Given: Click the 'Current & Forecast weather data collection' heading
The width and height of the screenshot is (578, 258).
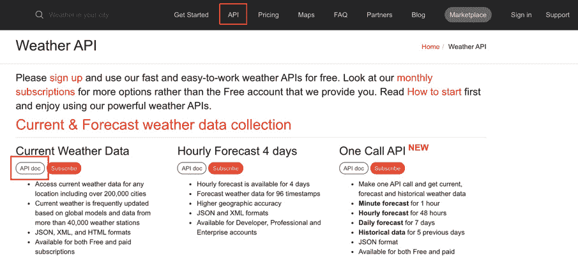Looking at the screenshot, I should (x=153, y=125).
